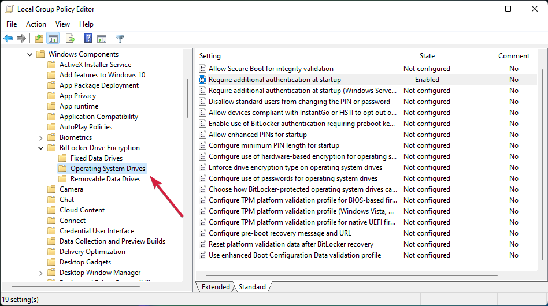
Task: Select the App Package Deployment folder
Action: pyautogui.click(x=99, y=85)
